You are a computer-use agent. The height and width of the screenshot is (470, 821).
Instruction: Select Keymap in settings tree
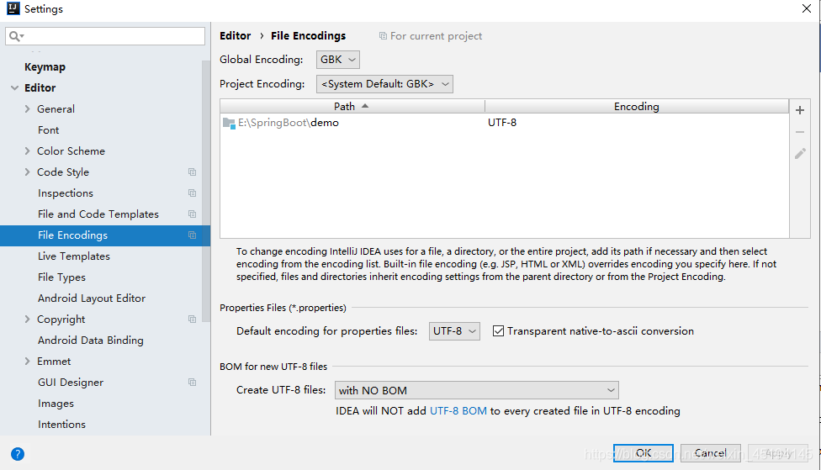[45, 67]
